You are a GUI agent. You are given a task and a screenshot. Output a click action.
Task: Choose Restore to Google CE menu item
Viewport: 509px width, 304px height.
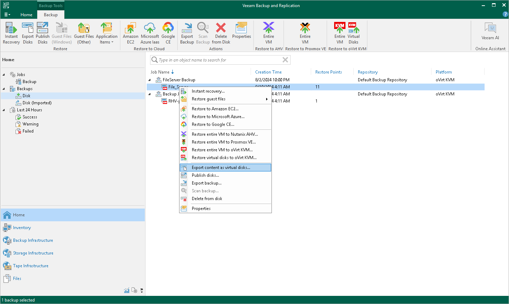click(225, 124)
